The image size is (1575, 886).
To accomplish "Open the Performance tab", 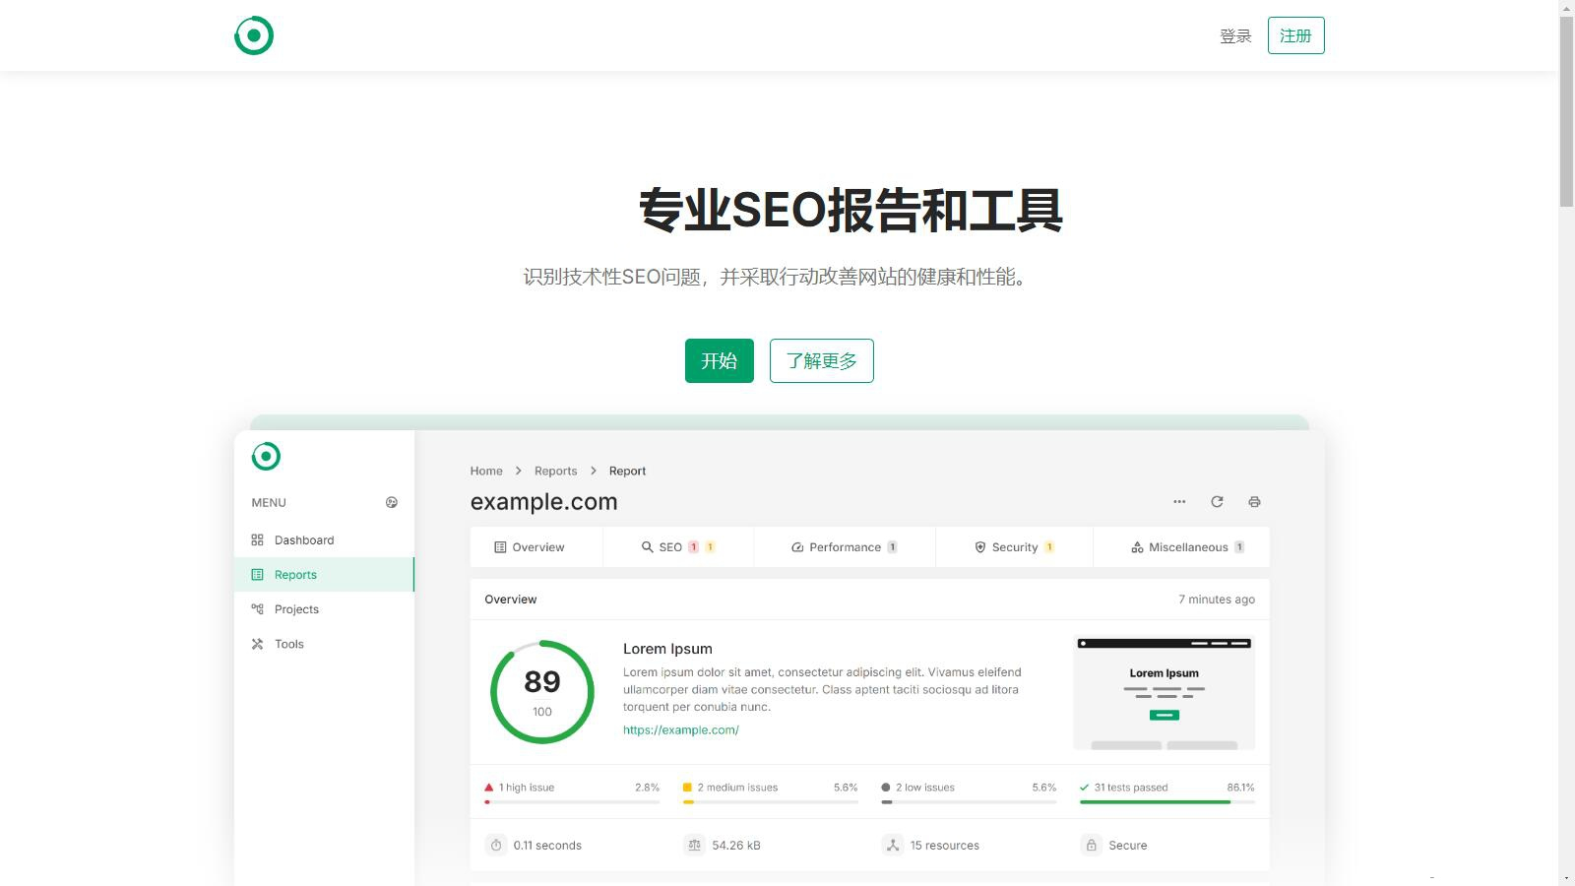I will (844, 547).
